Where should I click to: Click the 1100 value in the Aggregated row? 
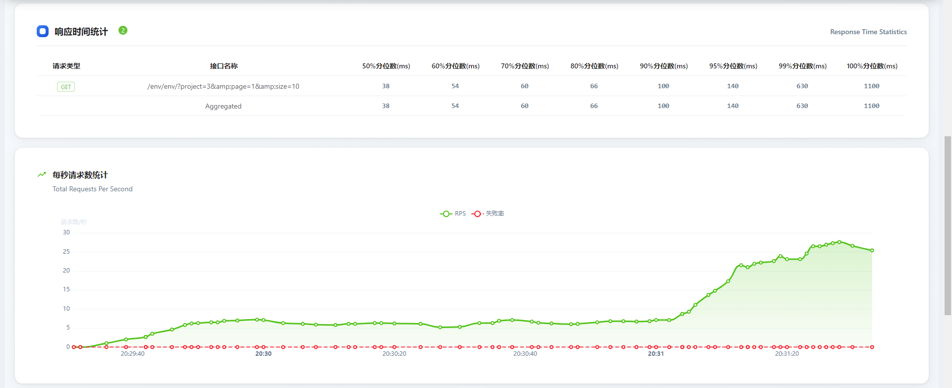pos(871,106)
